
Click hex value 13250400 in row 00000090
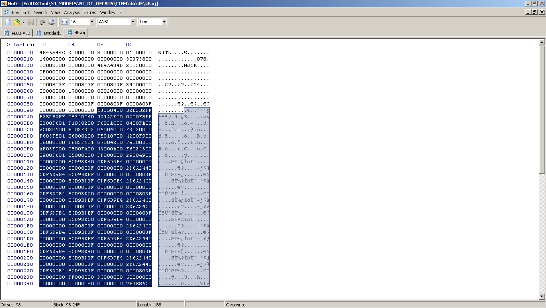110,110
